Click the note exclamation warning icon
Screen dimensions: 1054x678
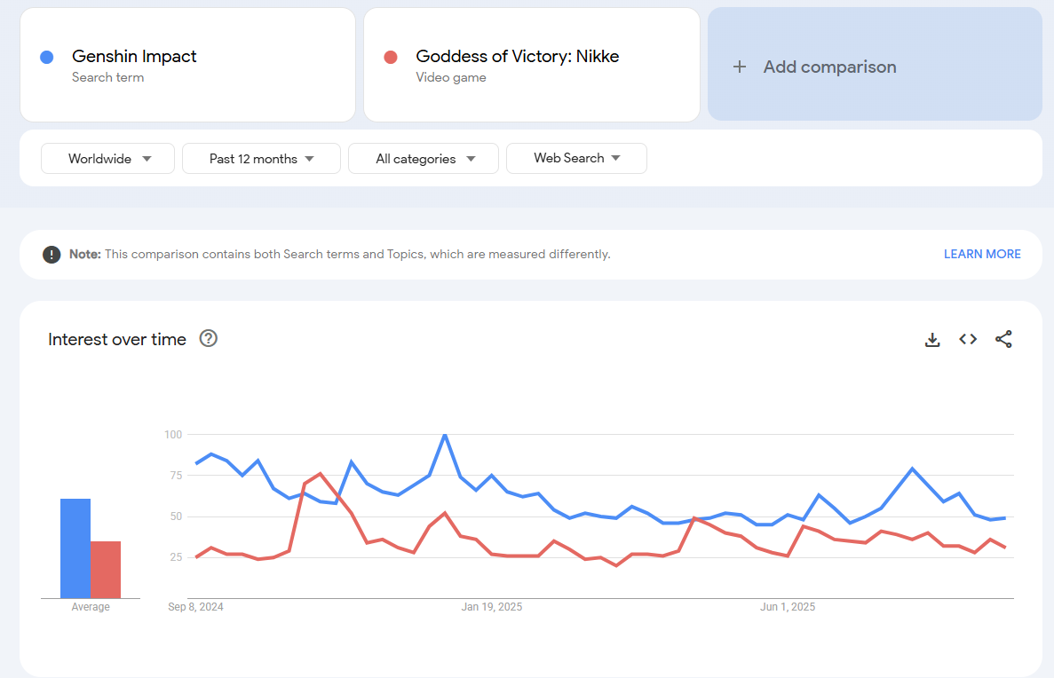tap(52, 255)
